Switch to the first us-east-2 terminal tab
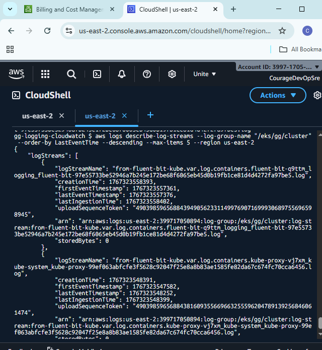 click(37, 116)
